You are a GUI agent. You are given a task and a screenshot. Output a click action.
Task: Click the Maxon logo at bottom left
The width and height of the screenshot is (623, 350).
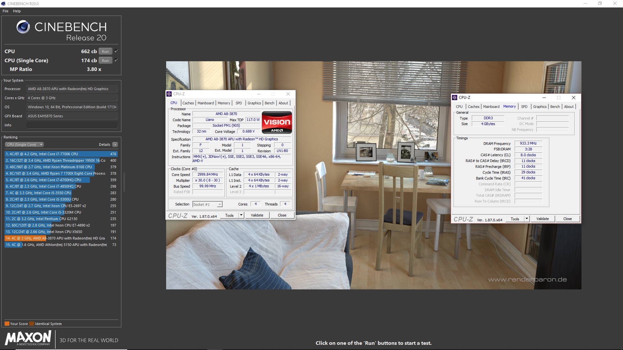28,338
